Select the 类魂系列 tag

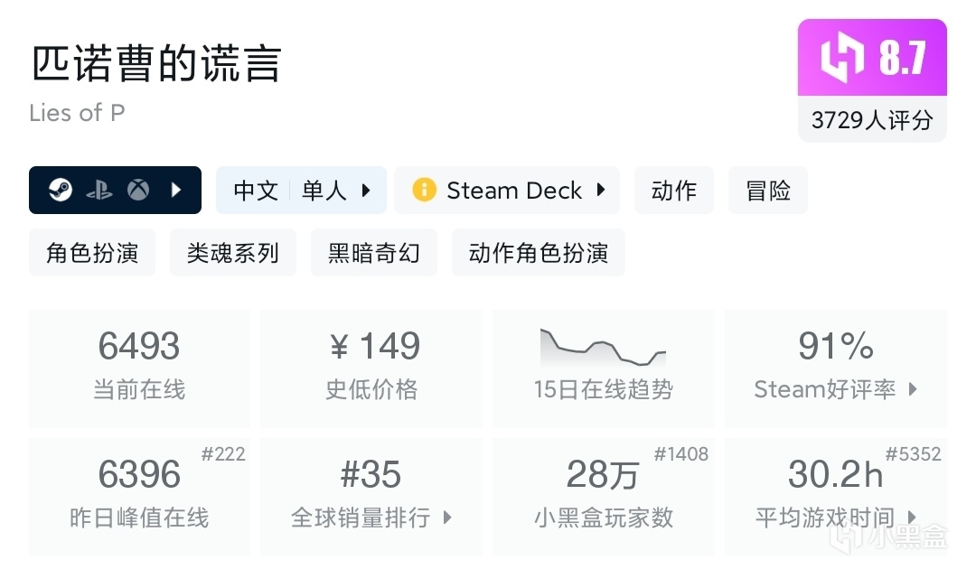tap(233, 253)
